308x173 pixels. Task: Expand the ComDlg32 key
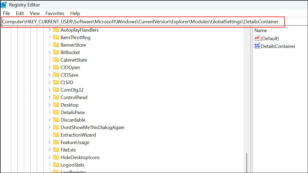click(50, 90)
